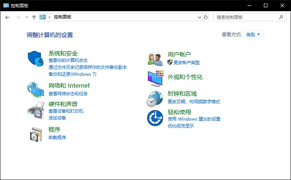Viewport: 291px width, 180px height.
Task: Open 查看网络状态和任务 link
Action: 68,94
